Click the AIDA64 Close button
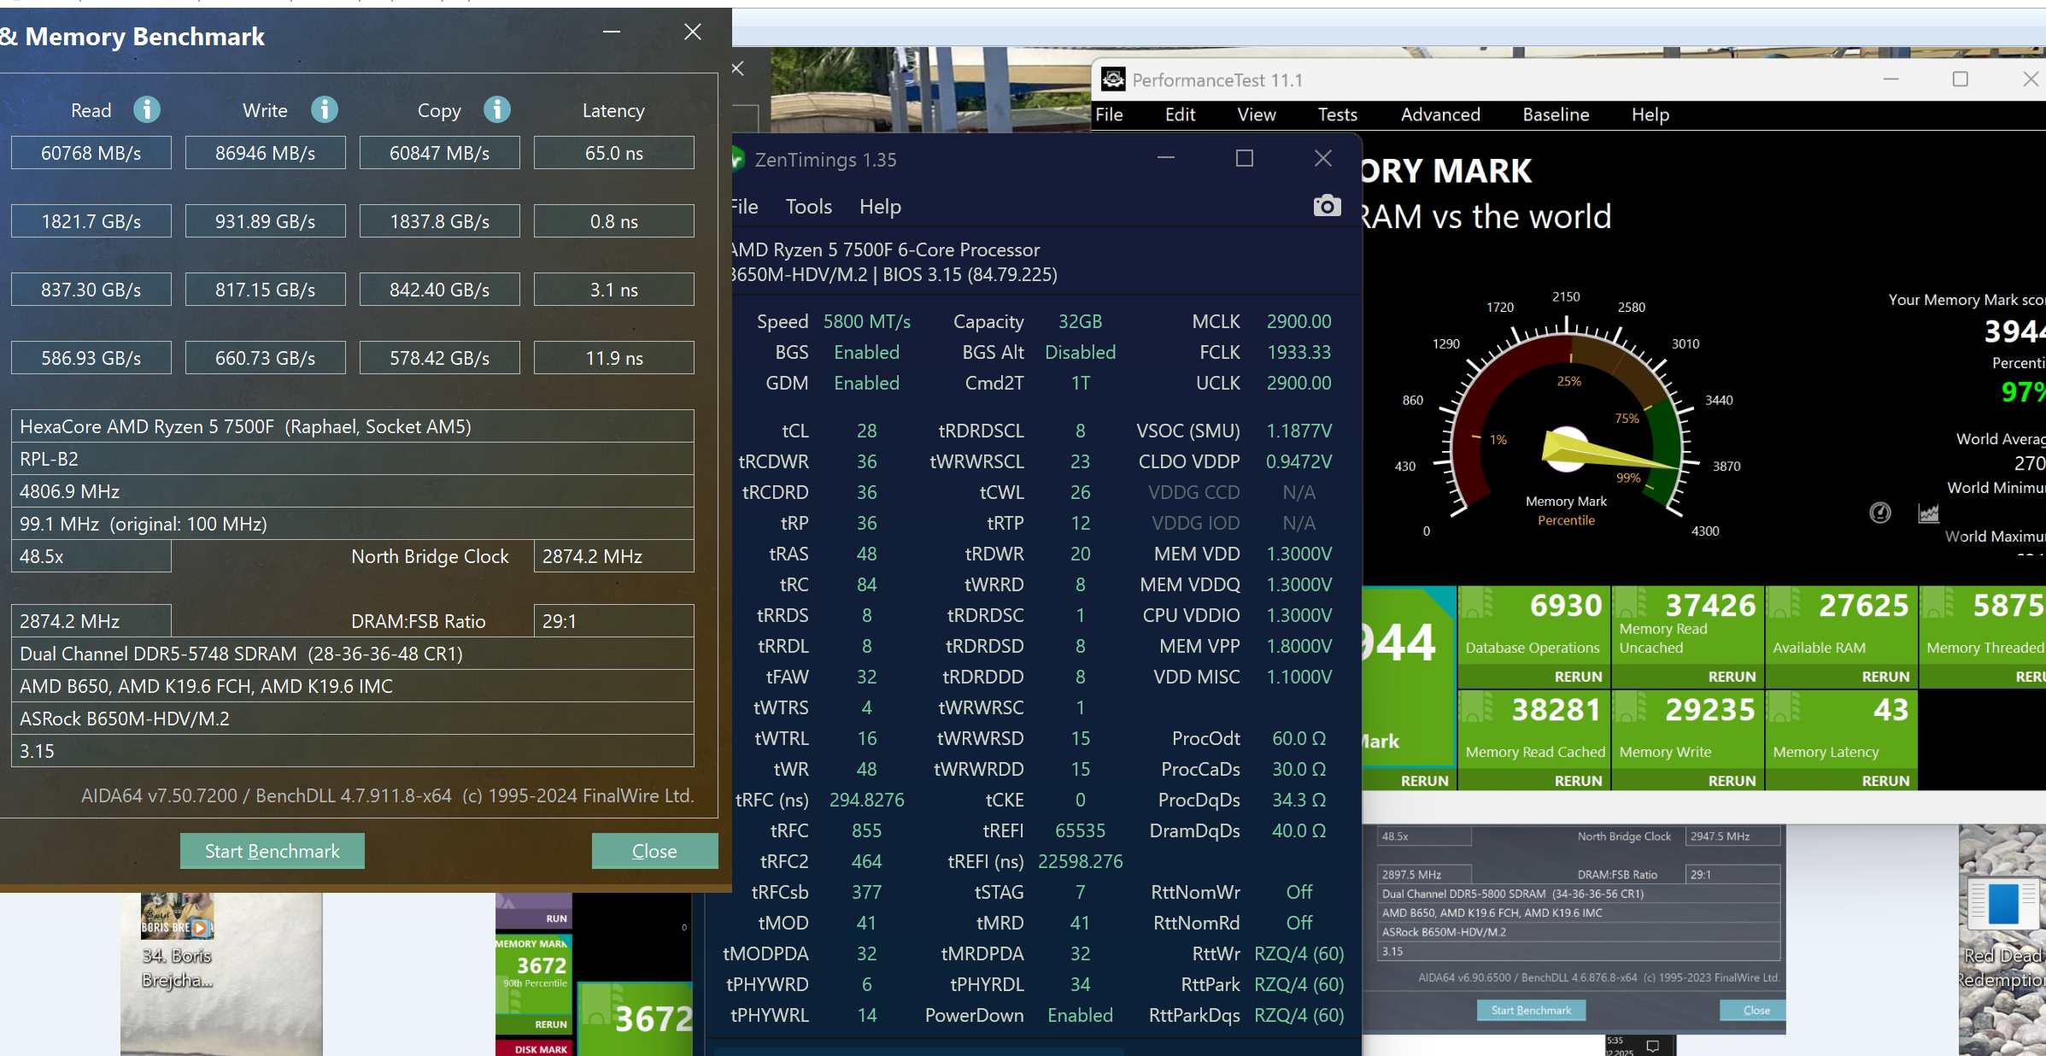Viewport: 2046px width, 1056px height. [654, 851]
